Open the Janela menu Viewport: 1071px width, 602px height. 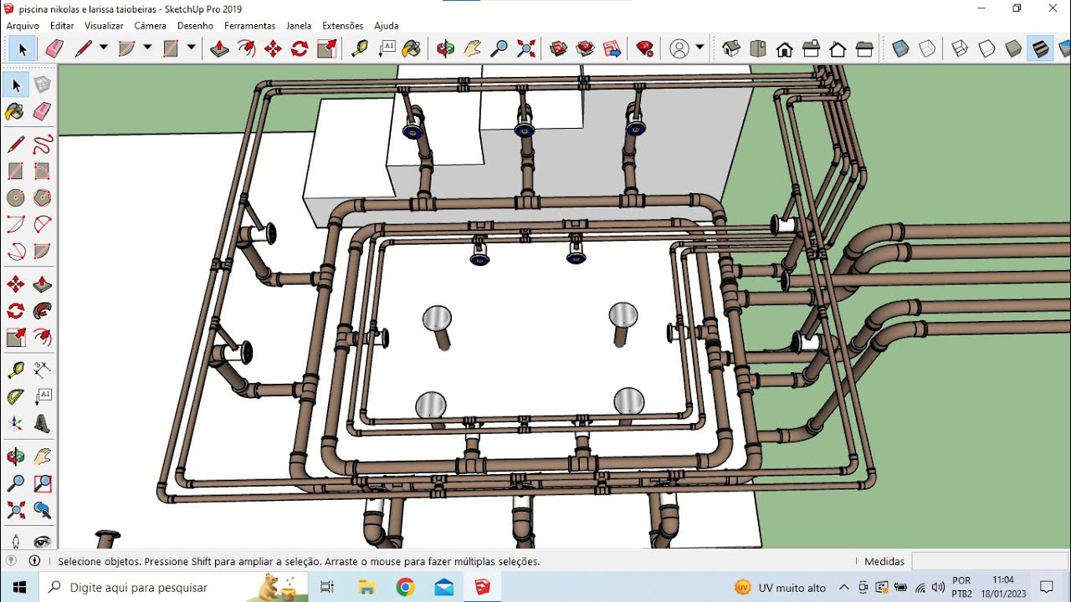299,26
